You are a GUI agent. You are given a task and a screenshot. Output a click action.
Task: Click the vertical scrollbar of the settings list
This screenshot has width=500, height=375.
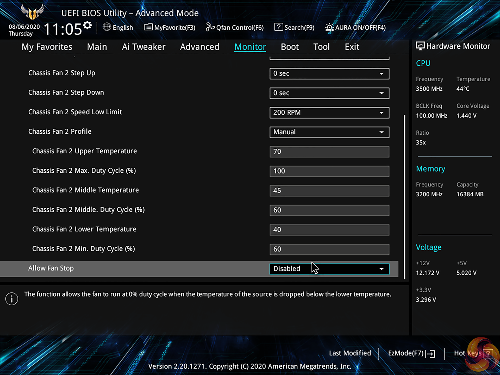[x=404, y=197]
